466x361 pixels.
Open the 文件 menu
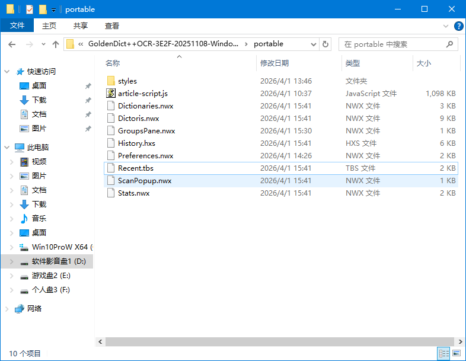pos(17,25)
